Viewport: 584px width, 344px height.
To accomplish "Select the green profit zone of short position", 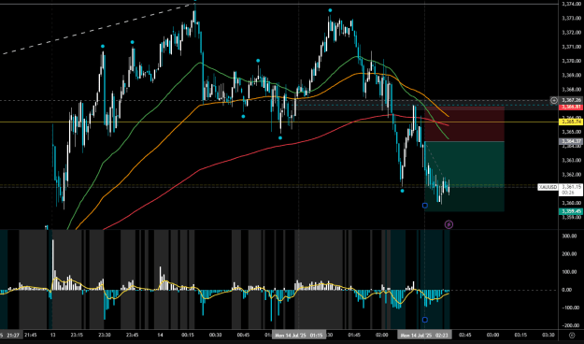I will pyautogui.click(x=464, y=177).
